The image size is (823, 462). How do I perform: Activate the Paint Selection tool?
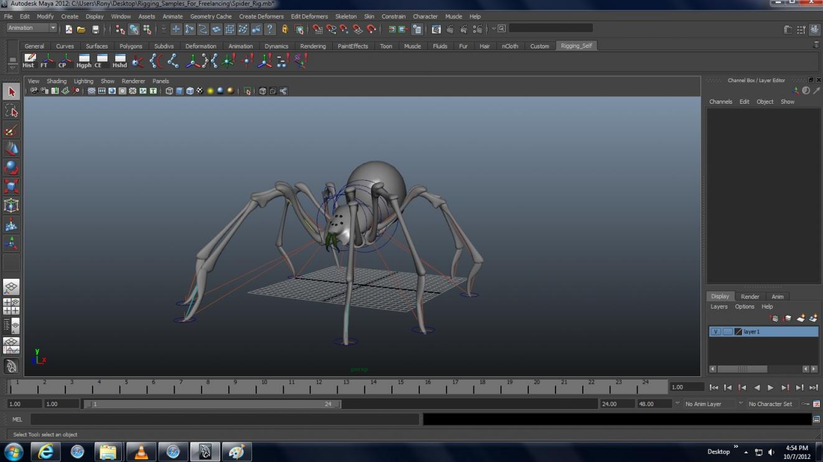[x=11, y=130]
